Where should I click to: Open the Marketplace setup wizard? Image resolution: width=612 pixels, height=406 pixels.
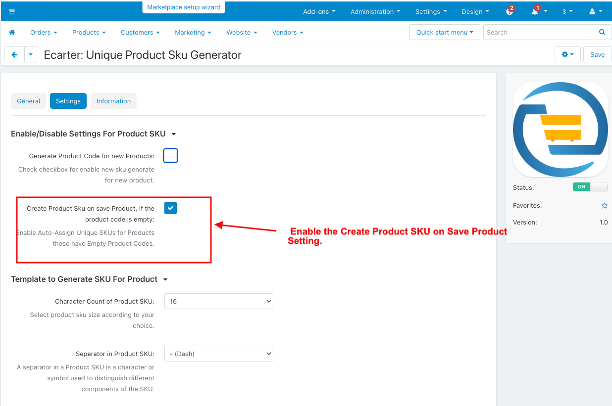(184, 7)
